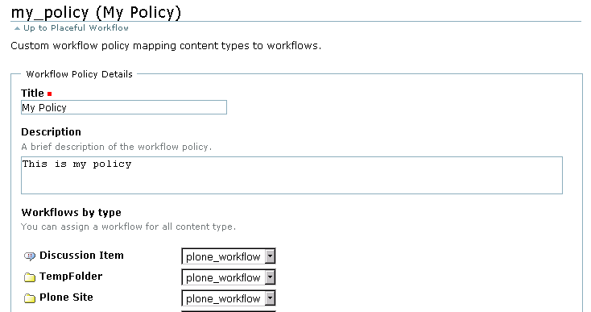Image resolution: width=591 pixels, height=312 pixels.
Task: Open the Discussion Item workflow dropdown
Action: click(x=229, y=256)
